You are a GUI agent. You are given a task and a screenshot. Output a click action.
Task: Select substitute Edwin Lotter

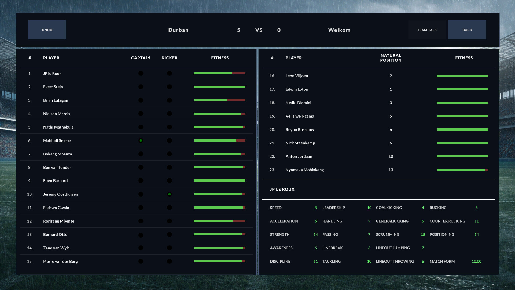(297, 89)
